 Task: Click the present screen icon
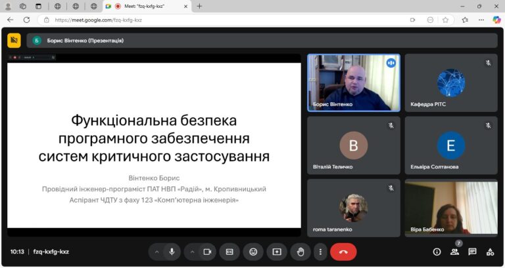[x=277, y=252]
